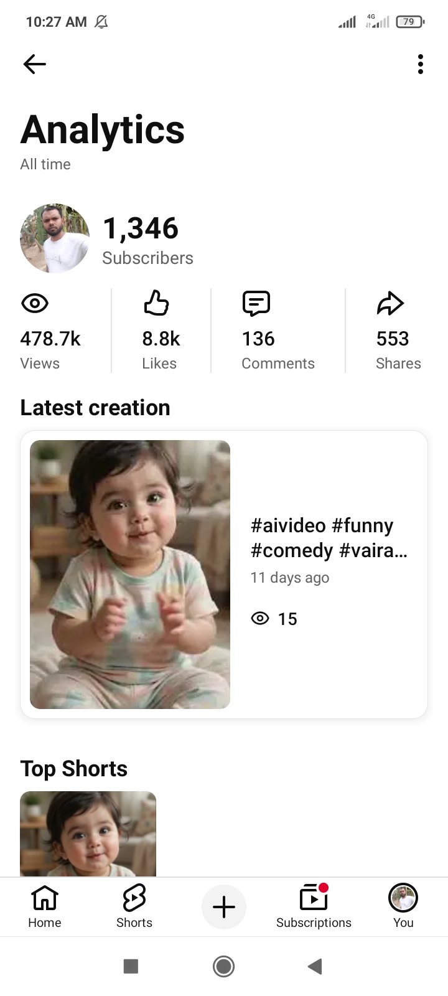Tap the Likes thumbs-up icon
Screen dimensions: 448x996
156,303
